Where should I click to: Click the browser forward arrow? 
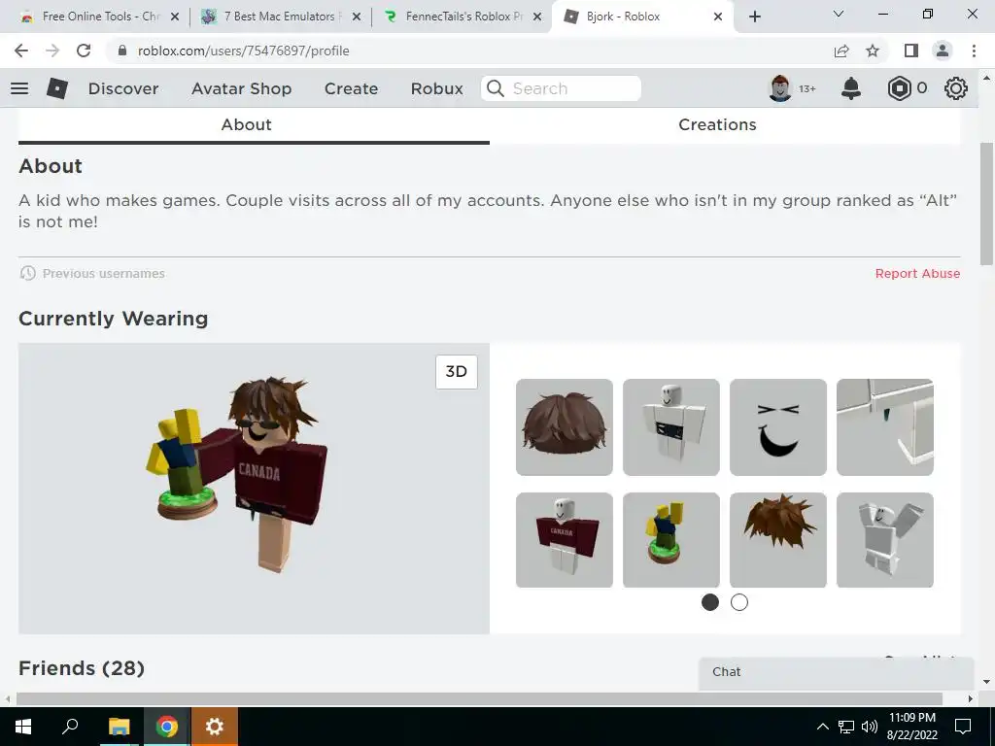click(x=52, y=51)
